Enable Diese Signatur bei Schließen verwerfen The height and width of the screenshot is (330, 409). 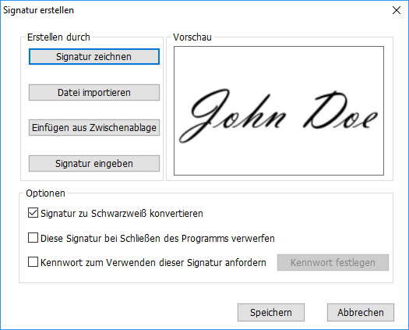(x=33, y=238)
